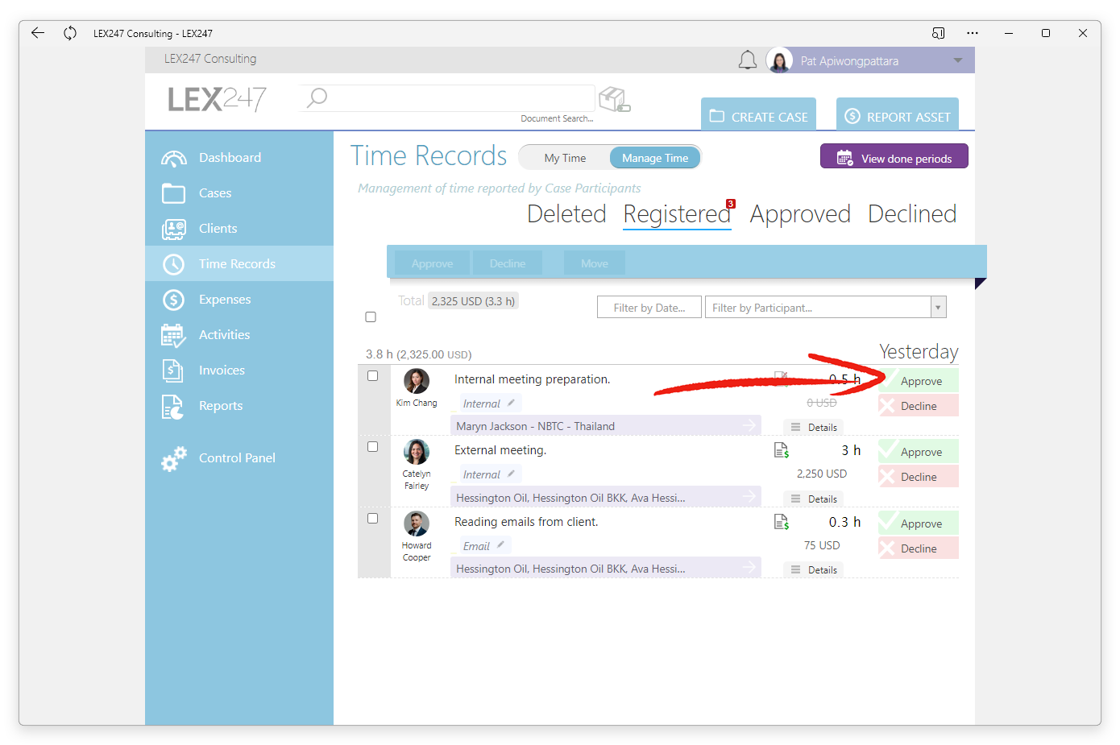1120x745 pixels.
Task: Click the back arrow in title bar
Action: pyautogui.click(x=38, y=33)
